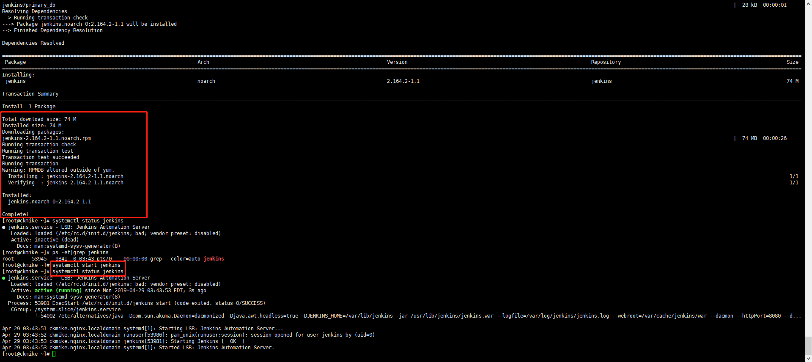Image resolution: width=812 pixels, height=362 pixels.
Task: Click the 'Verifying : jenkins-2.164.2-1.1.noarch' line
Action: [x=66, y=183]
